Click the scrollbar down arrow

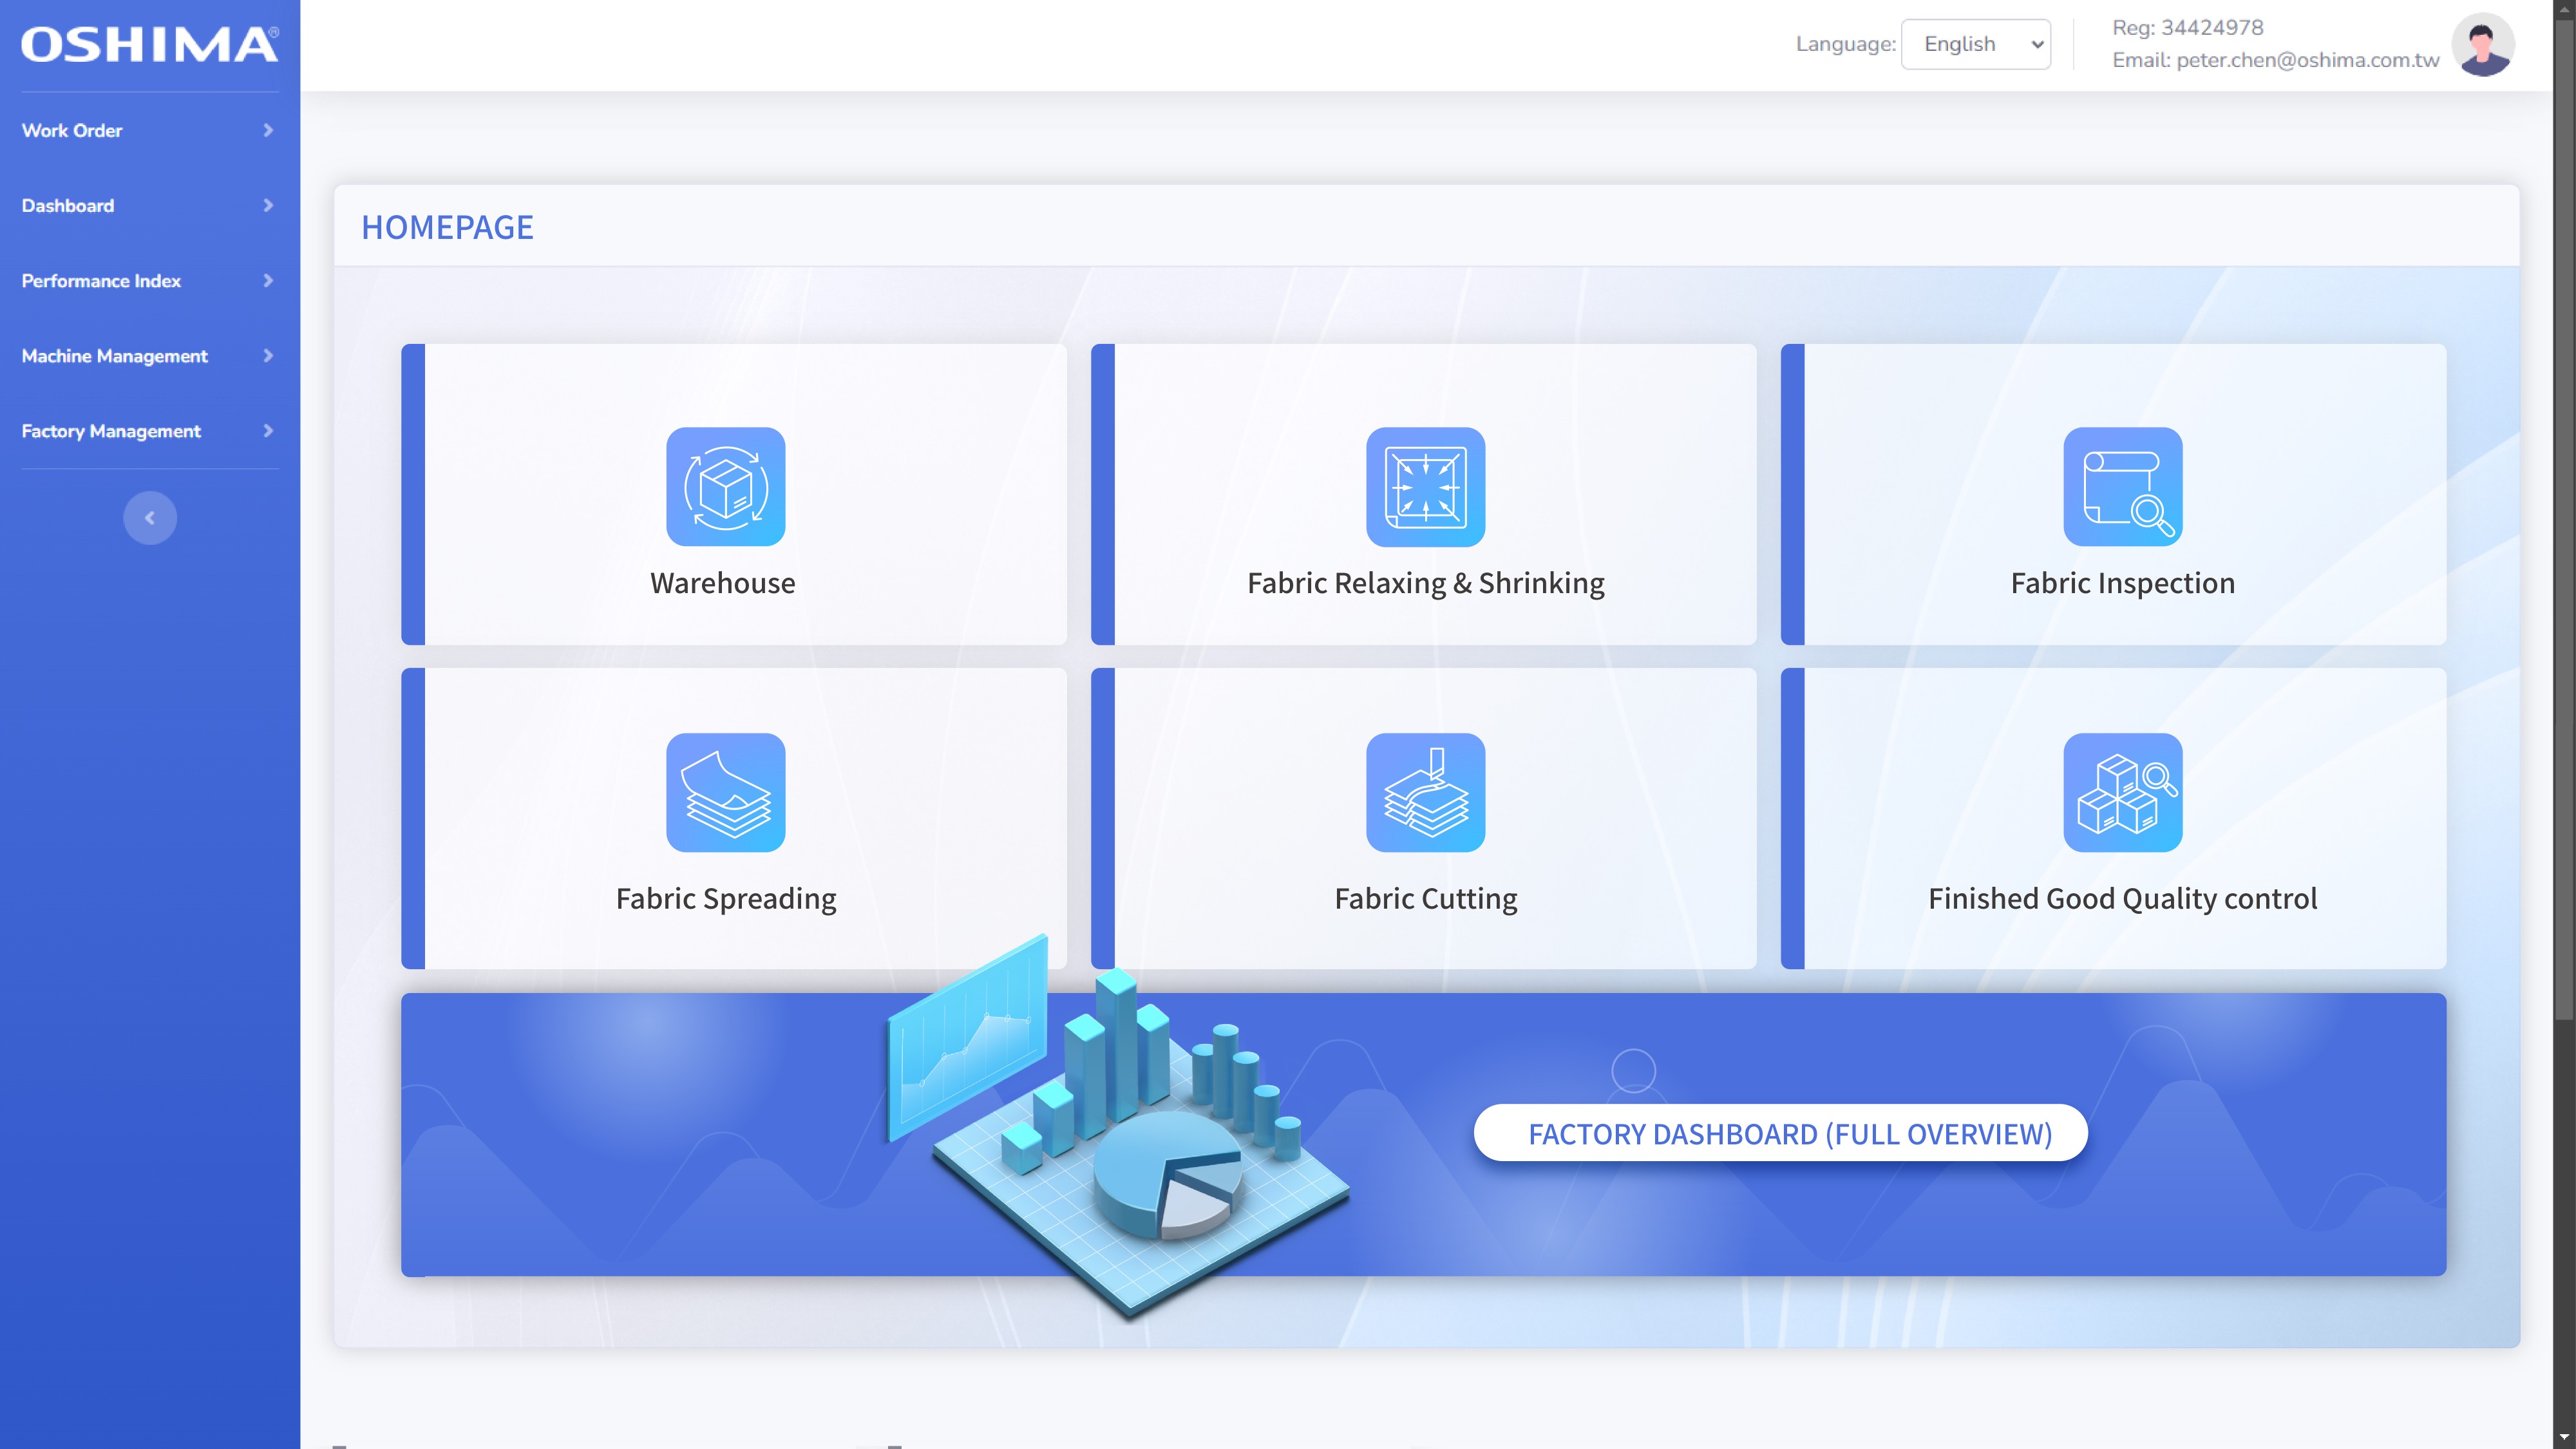click(x=2564, y=1438)
